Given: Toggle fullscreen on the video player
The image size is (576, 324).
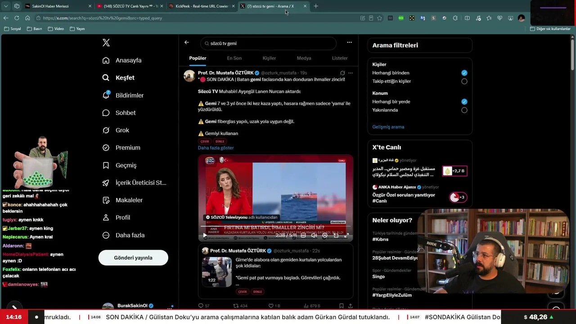Looking at the screenshot, I should click(x=346, y=235).
